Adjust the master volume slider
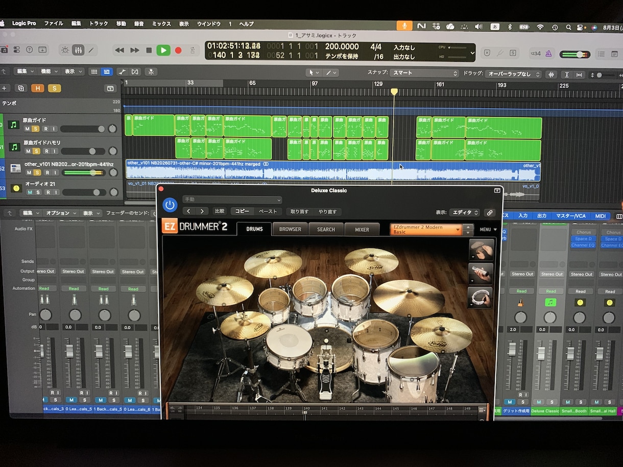The width and height of the screenshot is (623, 467). (575, 54)
